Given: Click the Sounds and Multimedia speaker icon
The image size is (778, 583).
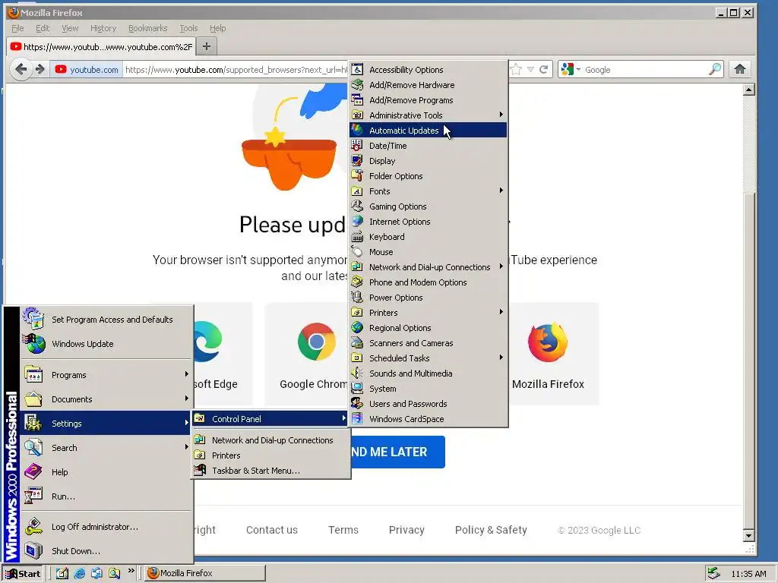Looking at the screenshot, I should 357,373.
